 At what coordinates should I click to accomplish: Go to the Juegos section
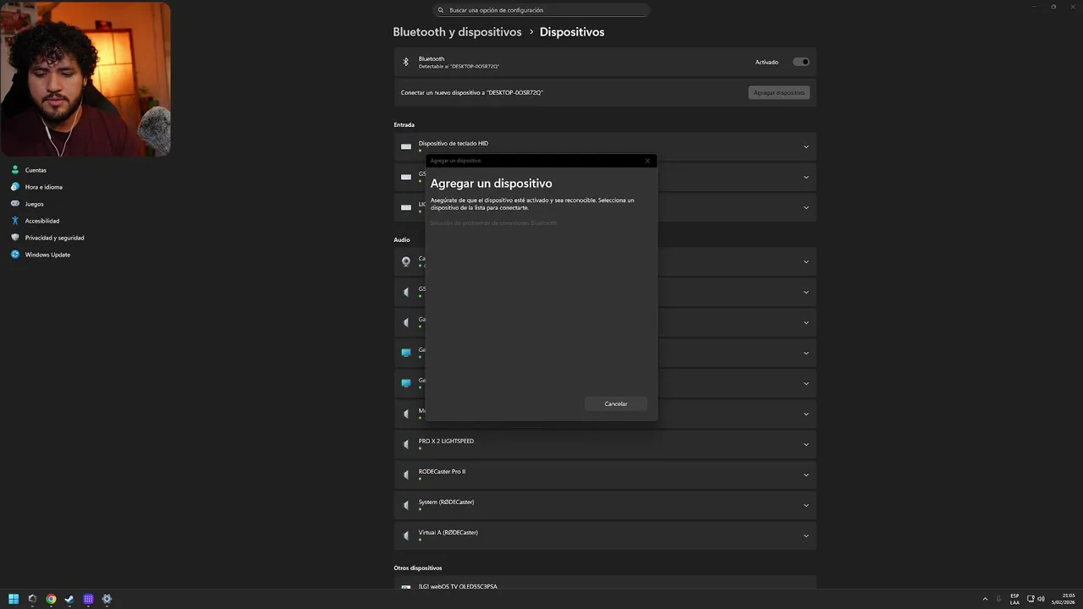[34, 204]
